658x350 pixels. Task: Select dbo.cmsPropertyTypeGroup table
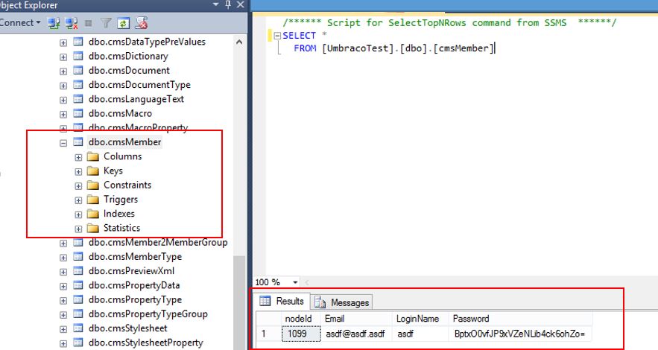click(148, 314)
